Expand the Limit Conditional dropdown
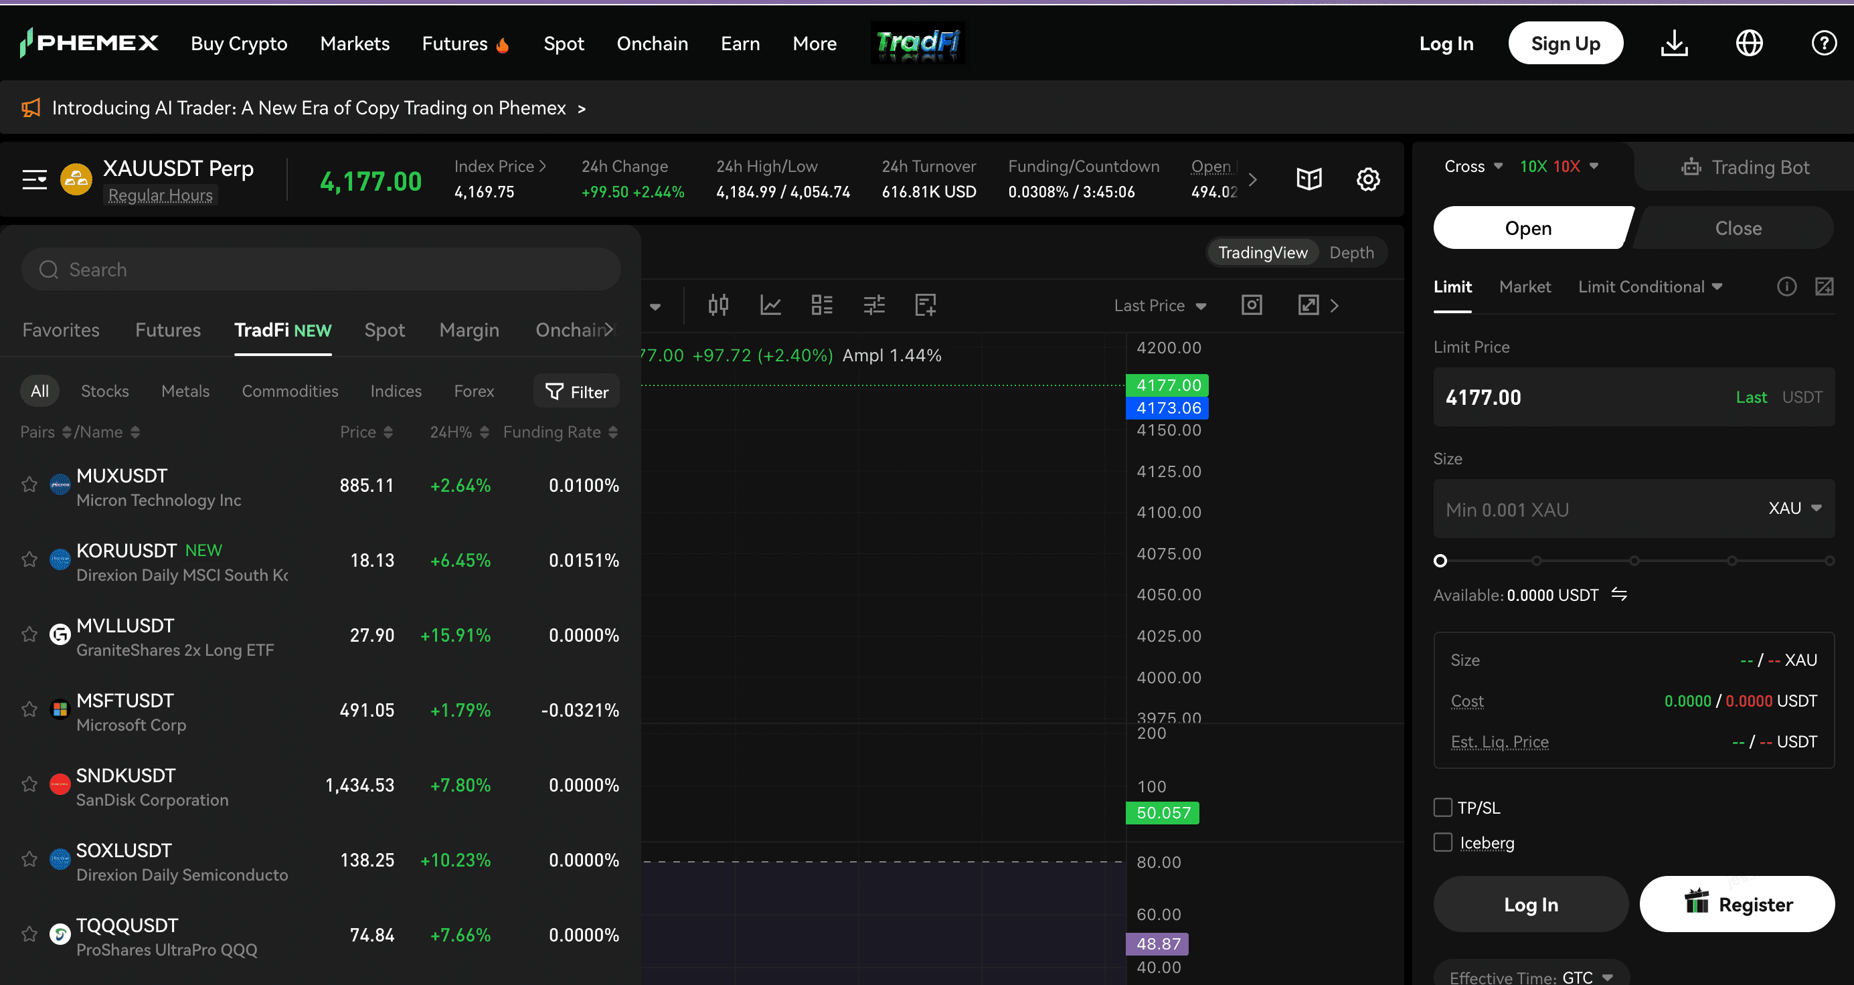Image resolution: width=1854 pixels, height=985 pixels. 1650,287
